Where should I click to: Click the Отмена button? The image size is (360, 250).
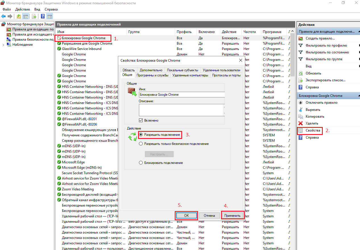209,215
